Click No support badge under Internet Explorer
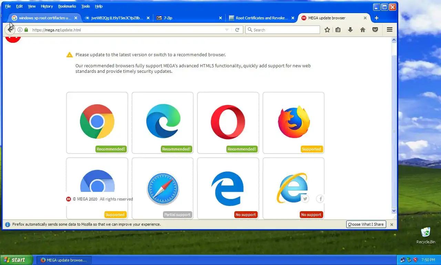Screen dimensions: 441x265 [x=311, y=215]
